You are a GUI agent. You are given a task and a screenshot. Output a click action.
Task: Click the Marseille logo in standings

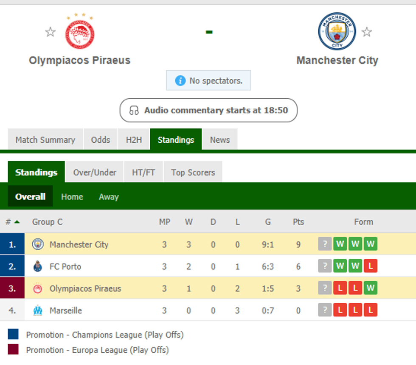pos(38,310)
